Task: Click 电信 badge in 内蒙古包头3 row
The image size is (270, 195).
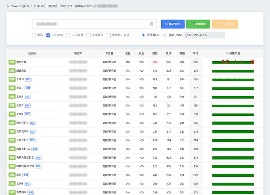Action: pos(12,149)
